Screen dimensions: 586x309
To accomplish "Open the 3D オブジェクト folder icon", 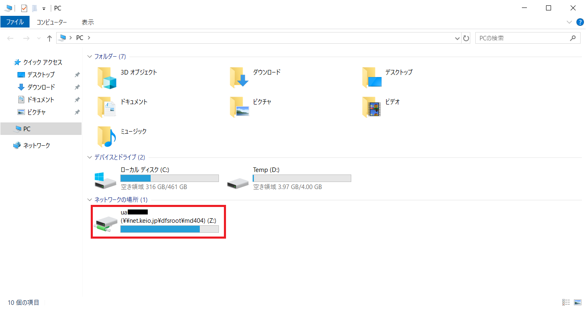I will click(x=107, y=77).
